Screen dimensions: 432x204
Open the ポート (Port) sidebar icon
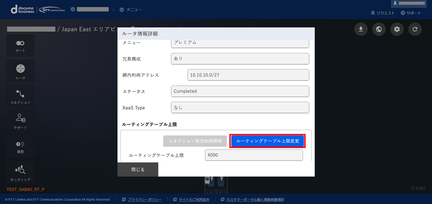pos(20,45)
